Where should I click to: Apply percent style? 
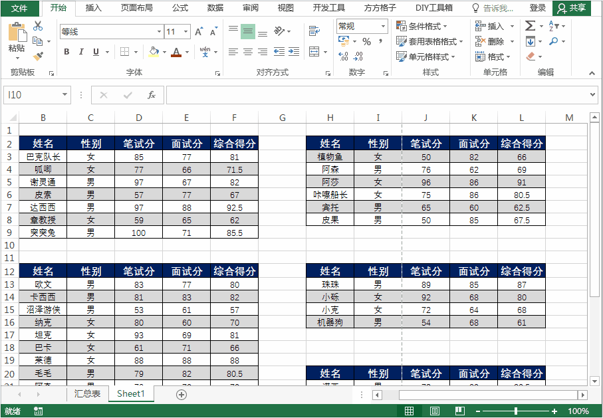point(366,41)
